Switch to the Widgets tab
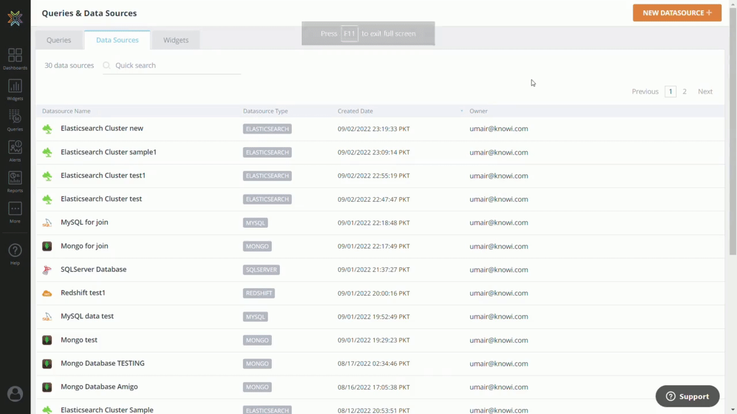737x414 pixels. point(176,40)
